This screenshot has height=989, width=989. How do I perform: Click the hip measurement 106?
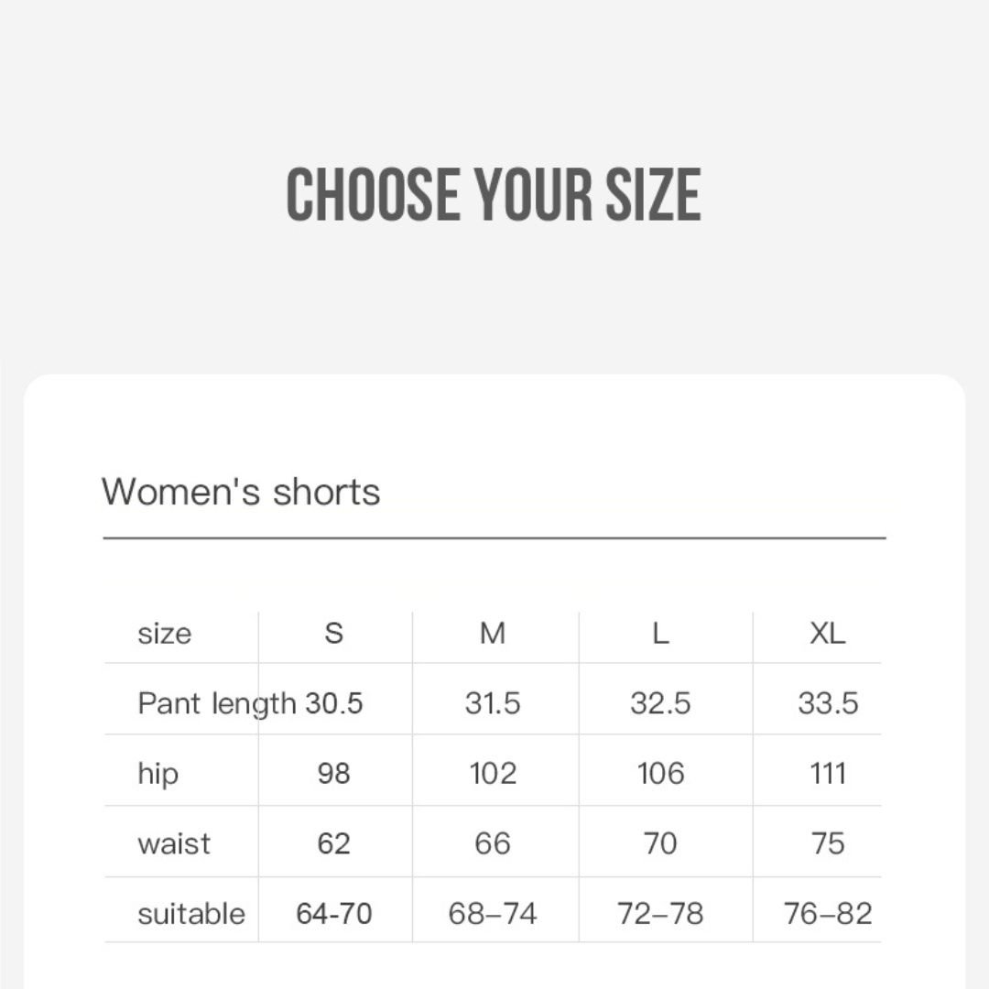pyautogui.click(x=660, y=774)
